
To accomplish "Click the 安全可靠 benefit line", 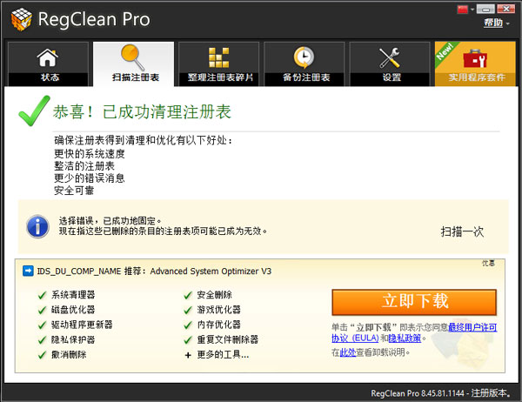I will click(x=74, y=191).
